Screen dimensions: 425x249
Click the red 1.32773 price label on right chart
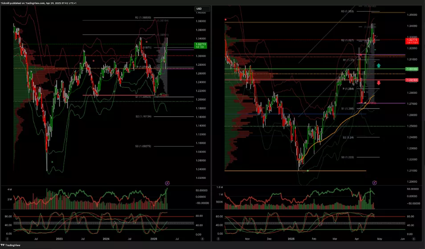coord(412,41)
